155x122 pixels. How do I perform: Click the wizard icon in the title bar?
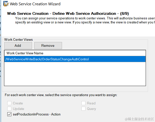tap(6, 4)
